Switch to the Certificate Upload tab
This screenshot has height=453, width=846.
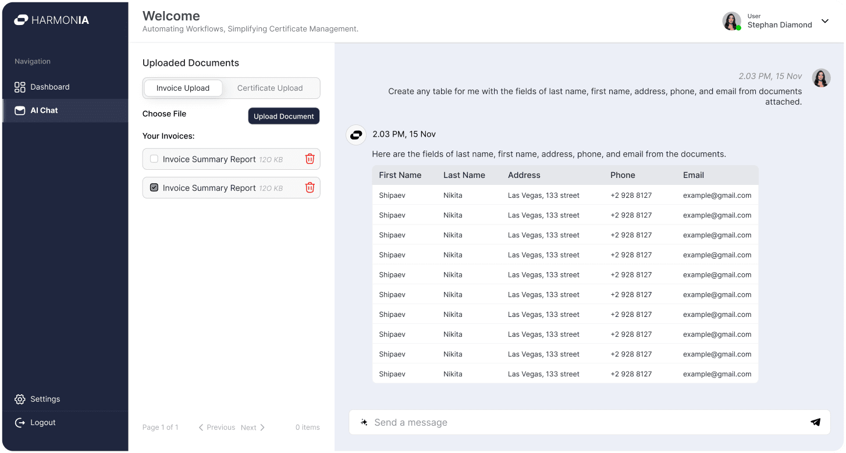click(270, 88)
